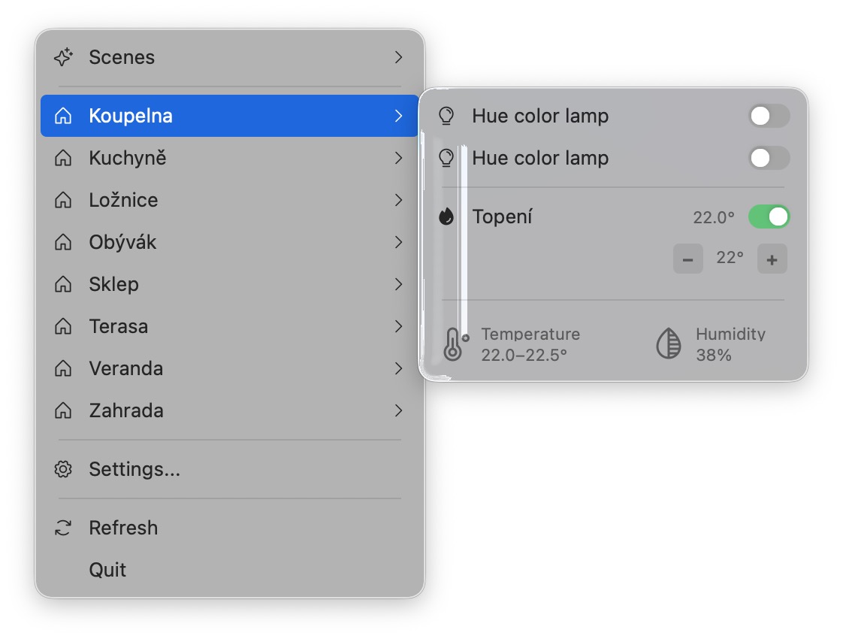
Task: Click the flame icon next to Topení
Action: (x=446, y=217)
